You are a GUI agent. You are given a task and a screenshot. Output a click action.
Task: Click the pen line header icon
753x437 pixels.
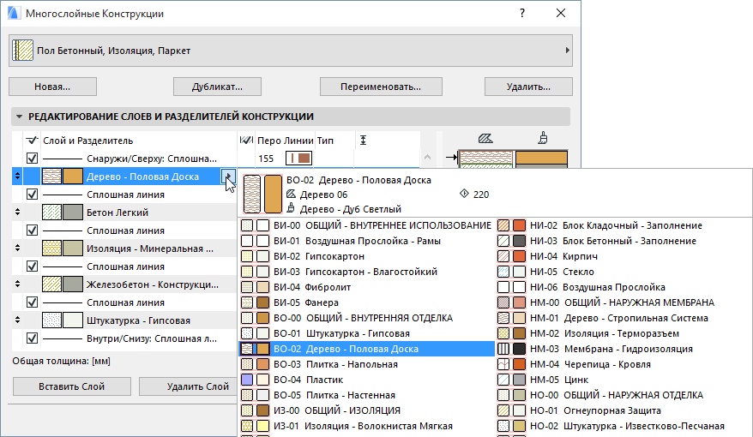pyautogui.click(x=246, y=140)
